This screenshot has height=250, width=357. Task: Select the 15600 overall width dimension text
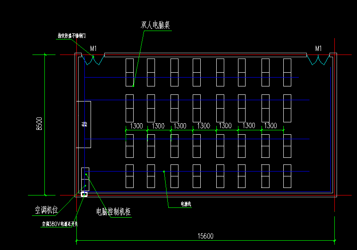(205, 236)
